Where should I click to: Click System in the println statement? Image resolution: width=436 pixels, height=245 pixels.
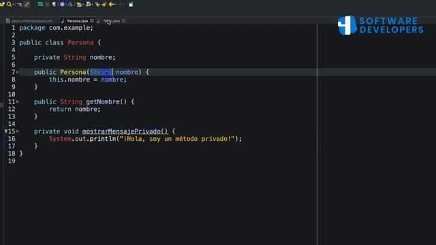click(x=60, y=139)
